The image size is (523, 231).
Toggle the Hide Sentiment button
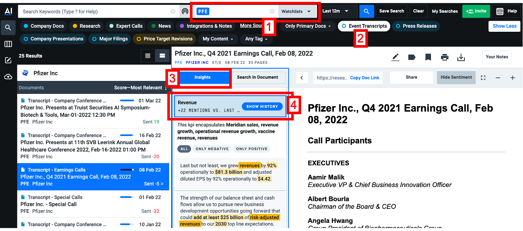(x=456, y=78)
